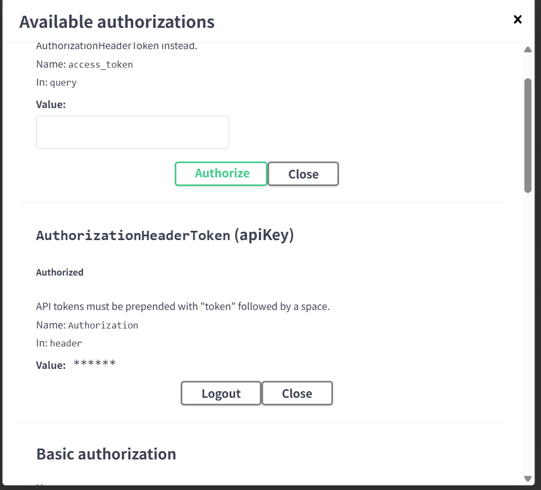Click the 'In: query' text

[56, 83]
